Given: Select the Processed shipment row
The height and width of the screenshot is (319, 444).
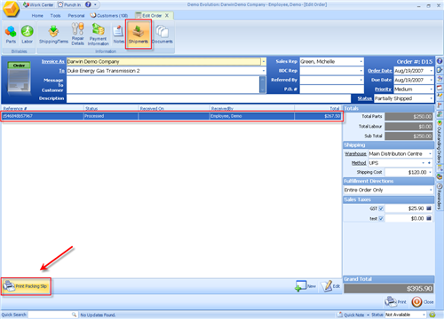Looking at the screenshot, I should [171, 116].
